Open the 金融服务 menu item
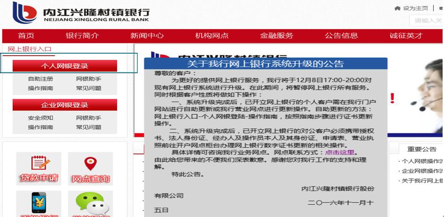444x217 pixels. tap(276, 36)
